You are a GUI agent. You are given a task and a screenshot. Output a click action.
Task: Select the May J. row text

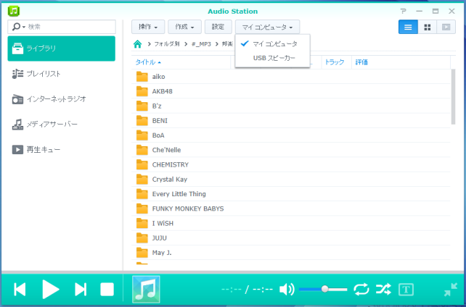162,253
